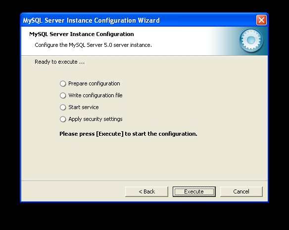Click the Ready to execute status text
The image size is (289, 230).
60,62
